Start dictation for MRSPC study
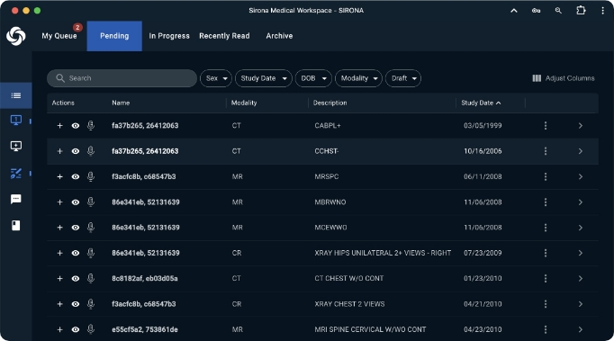The image size is (614, 341). [x=91, y=176]
